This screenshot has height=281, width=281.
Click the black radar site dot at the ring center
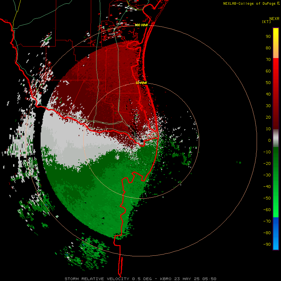point(141,141)
